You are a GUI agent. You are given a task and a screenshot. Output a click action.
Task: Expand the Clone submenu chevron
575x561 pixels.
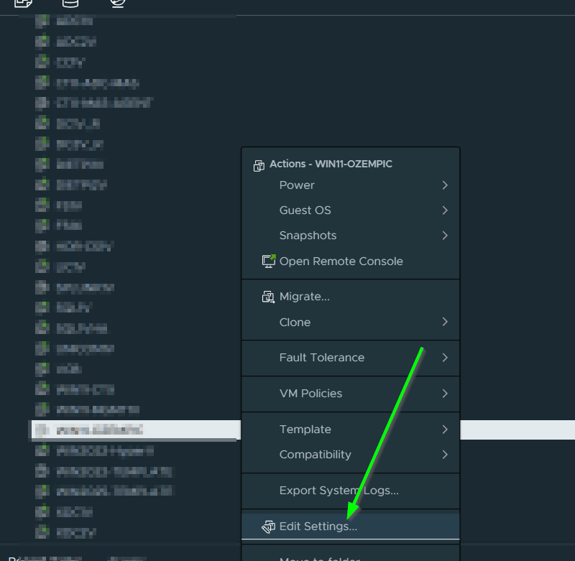(x=445, y=322)
